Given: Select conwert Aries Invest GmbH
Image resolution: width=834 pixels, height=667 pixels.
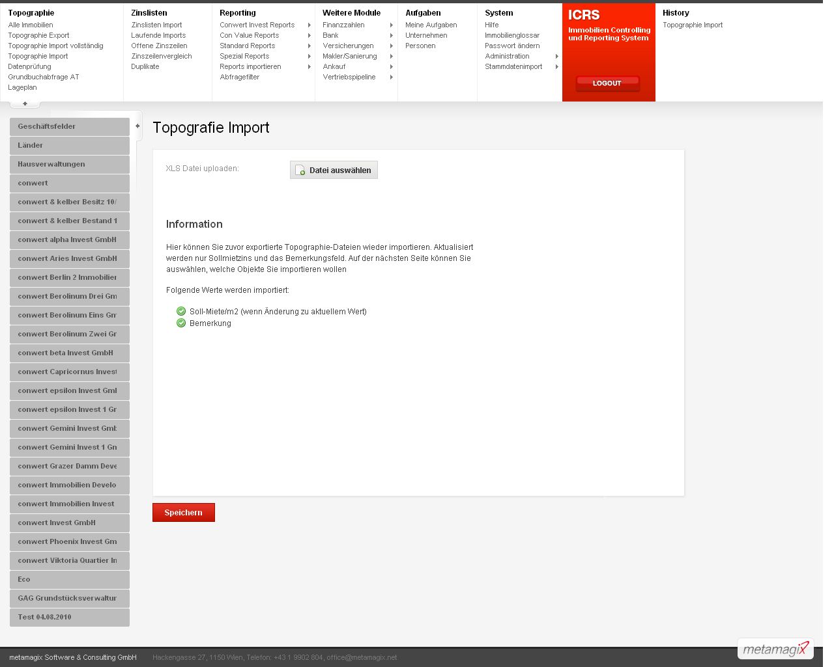Looking at the screenshot, I should coord(70,258).
